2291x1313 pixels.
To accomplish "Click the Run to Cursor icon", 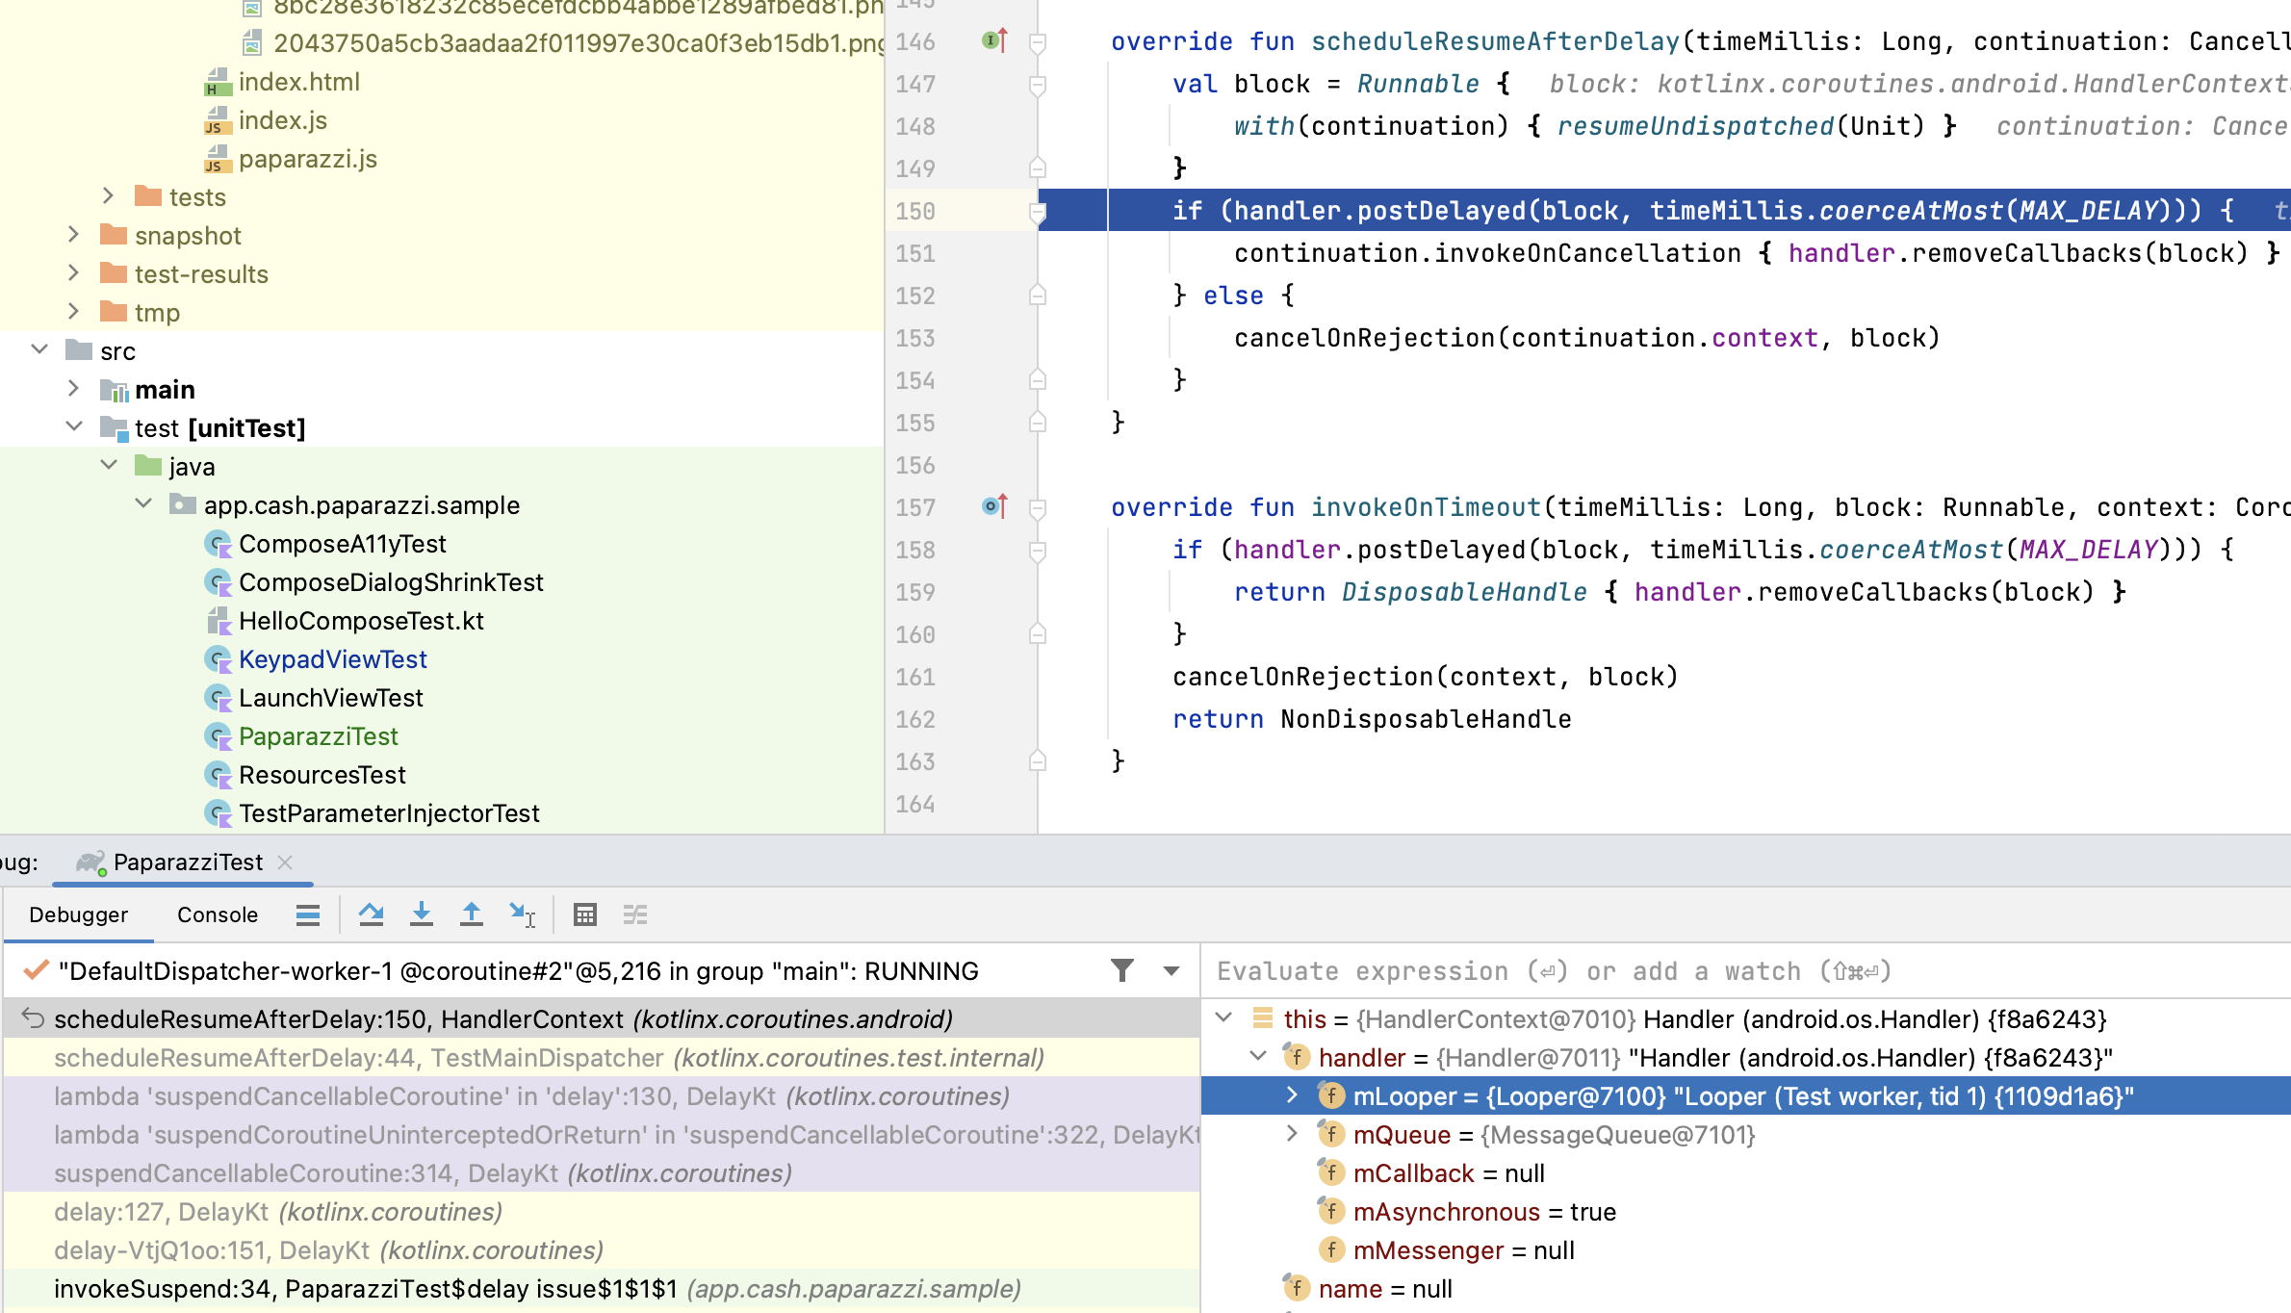I will [523, 914].
